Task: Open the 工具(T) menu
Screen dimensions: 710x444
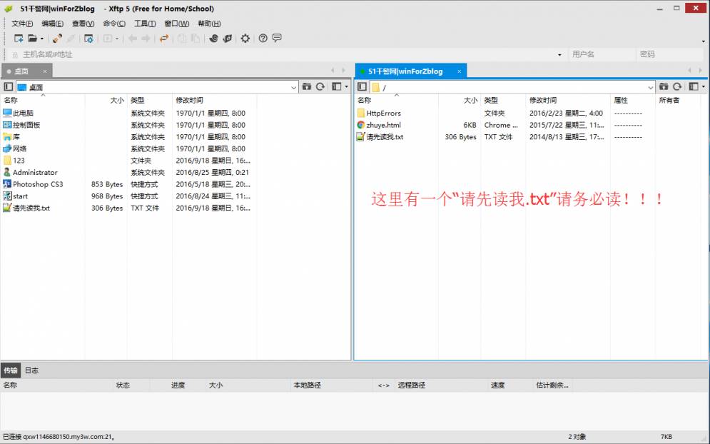Action: pyautogui.click(x=144, y=24)
